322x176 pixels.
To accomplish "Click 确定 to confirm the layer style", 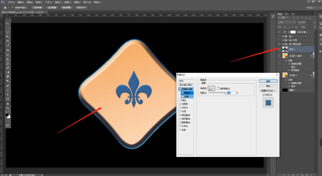I will [268, 81].
